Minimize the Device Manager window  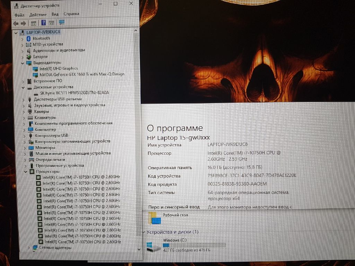click(101, 4)
